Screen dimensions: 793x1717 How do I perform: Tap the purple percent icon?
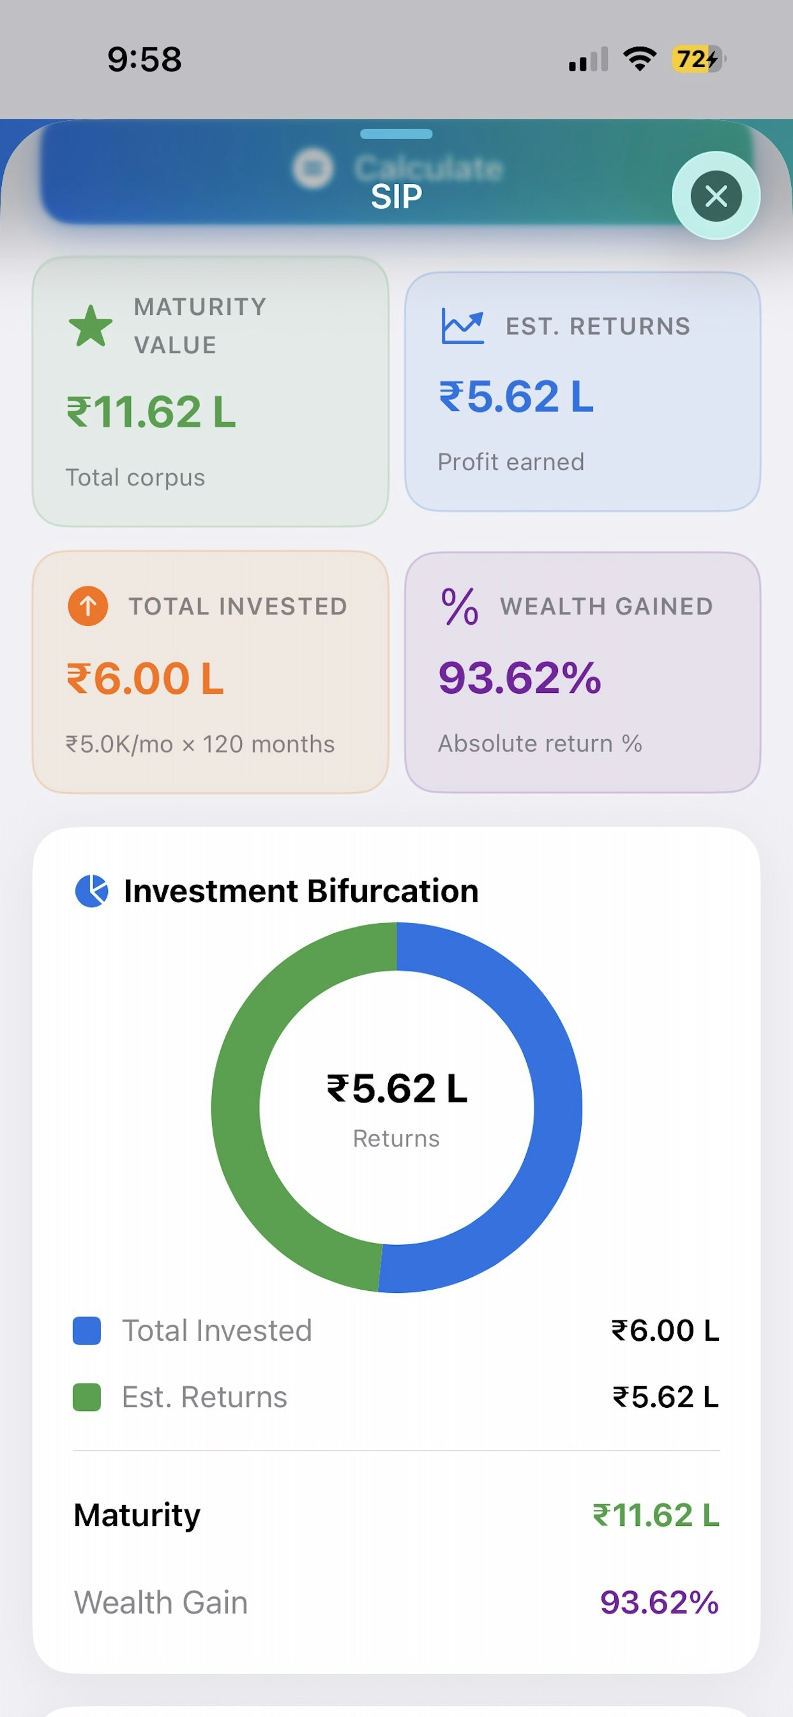[x=460, y=607]
